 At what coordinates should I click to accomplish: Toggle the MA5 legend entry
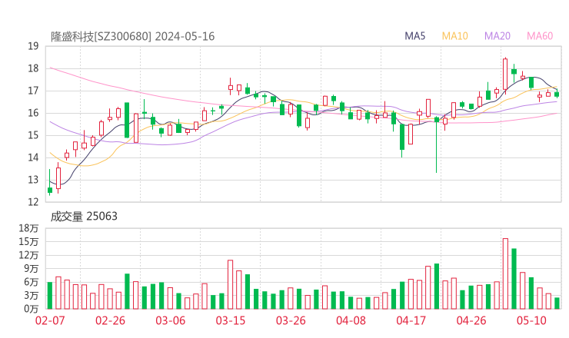coord(414,36)
